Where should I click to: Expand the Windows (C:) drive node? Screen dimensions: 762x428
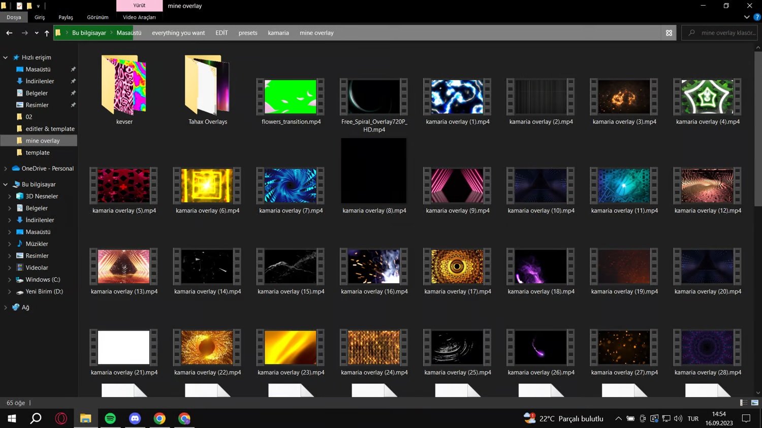(x=10, y=280)
